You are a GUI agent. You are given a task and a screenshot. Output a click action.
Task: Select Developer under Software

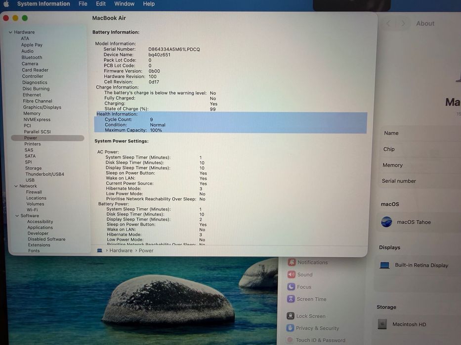tap(38, 233)
